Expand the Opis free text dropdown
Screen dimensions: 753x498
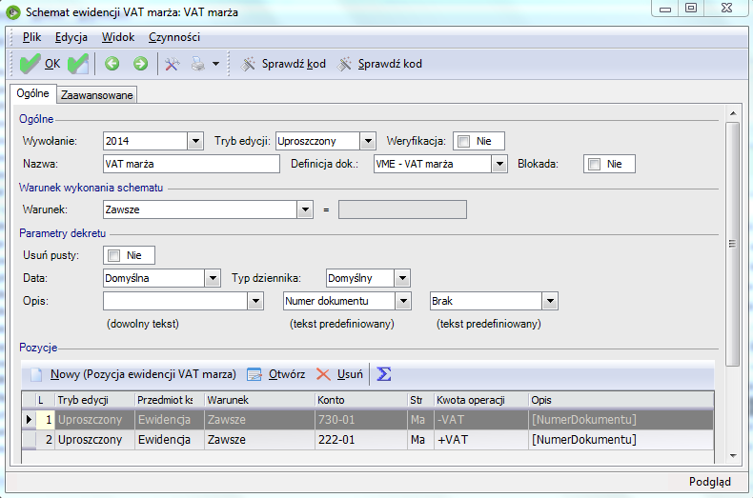click(255, 301)
